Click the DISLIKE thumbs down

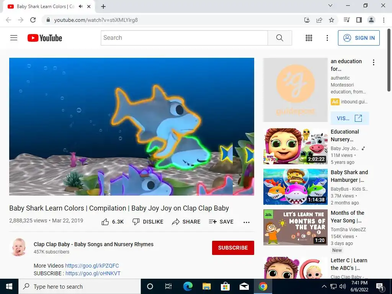148,222
